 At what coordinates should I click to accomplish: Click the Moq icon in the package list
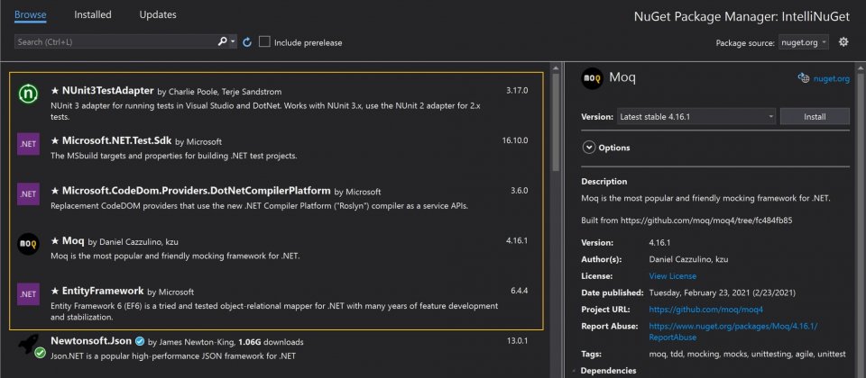28,244
